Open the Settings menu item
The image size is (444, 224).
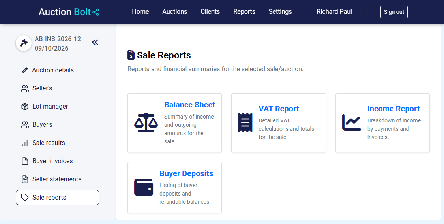(280, 11)
